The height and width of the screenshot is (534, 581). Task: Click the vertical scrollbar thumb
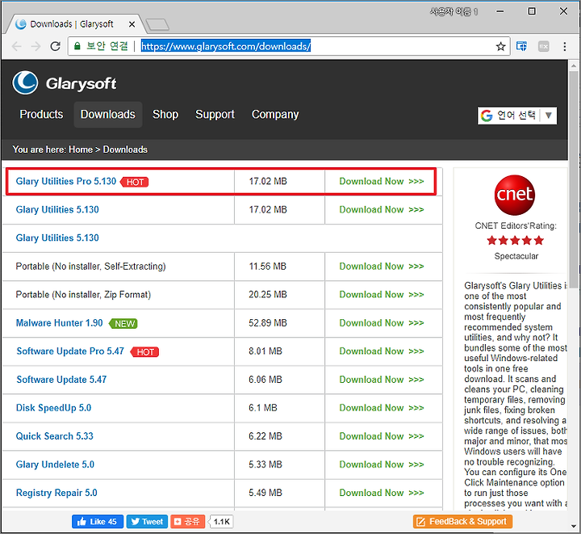[x=574, y=179]
